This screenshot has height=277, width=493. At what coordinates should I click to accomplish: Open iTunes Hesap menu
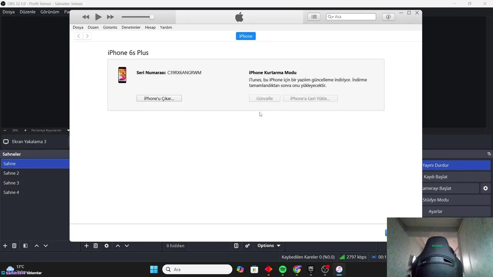point(150,27)
